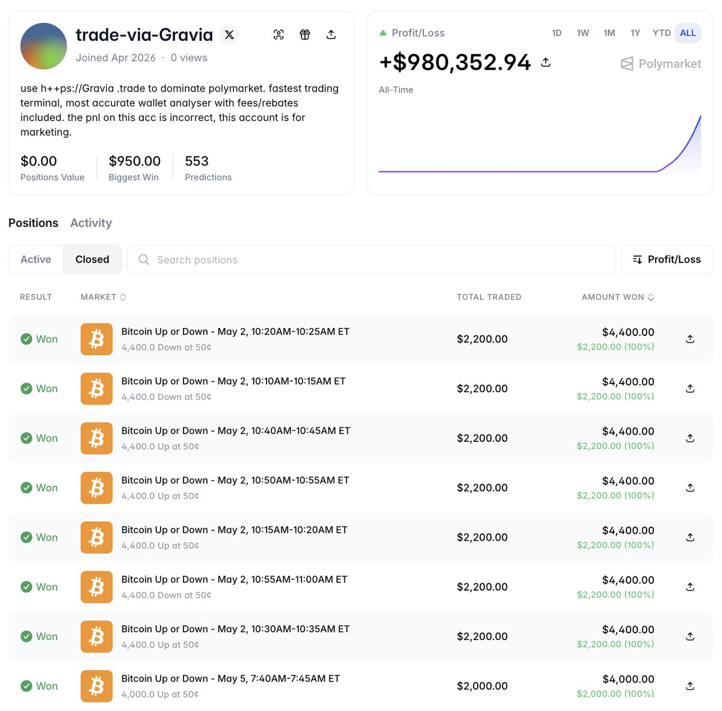Click Bitcoin icon of 10:40AM-10:45AM market

pyautogui.click(x=96, y=438)
